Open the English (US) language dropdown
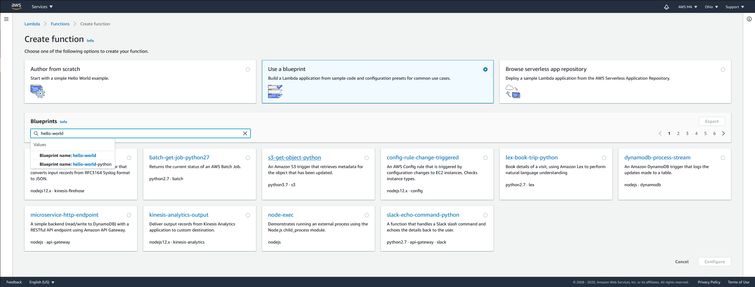Screen dimensions: 755x287 click(x=42, y=282)
